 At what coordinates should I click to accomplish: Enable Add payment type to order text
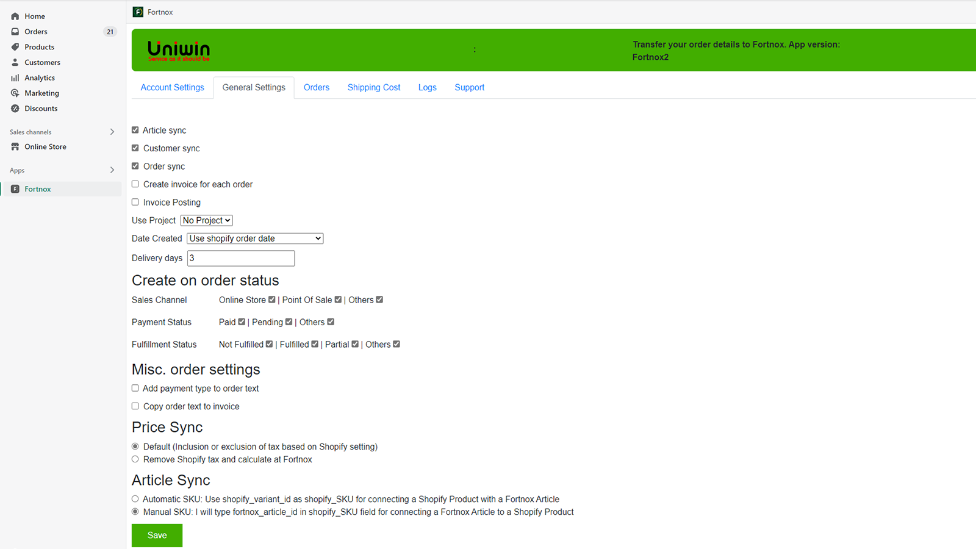point(135,388)
